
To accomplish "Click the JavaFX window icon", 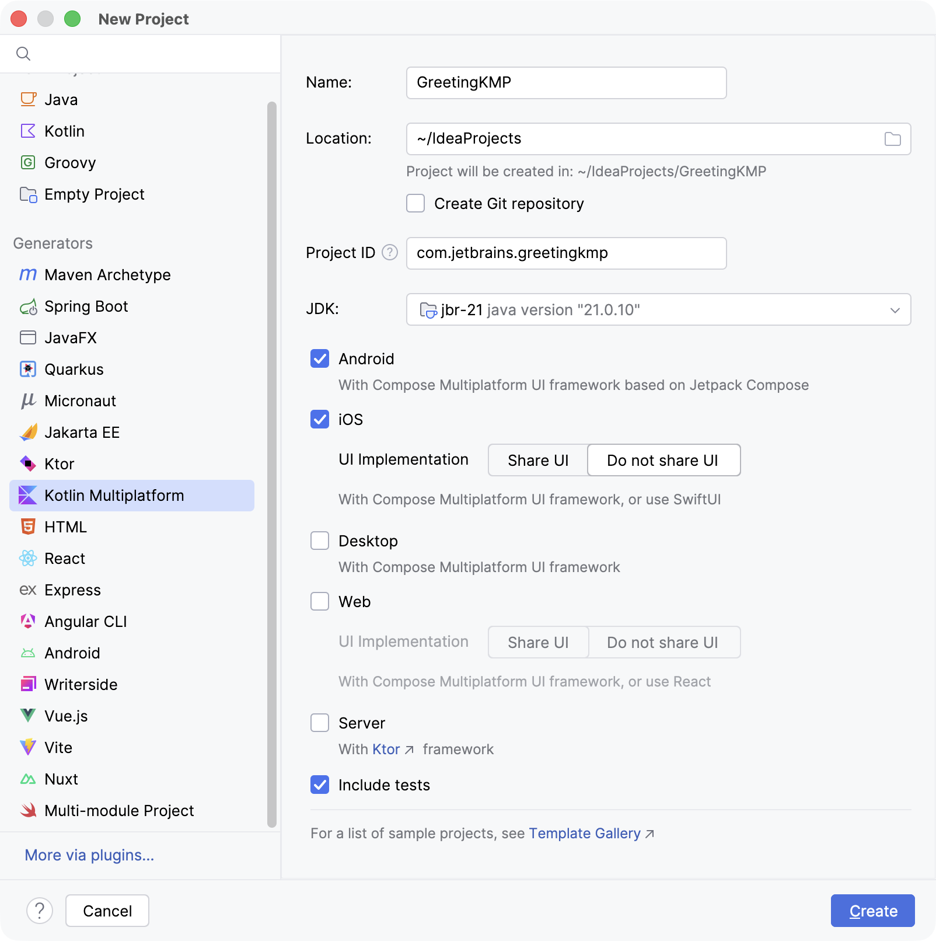I will tap(28, 337).
